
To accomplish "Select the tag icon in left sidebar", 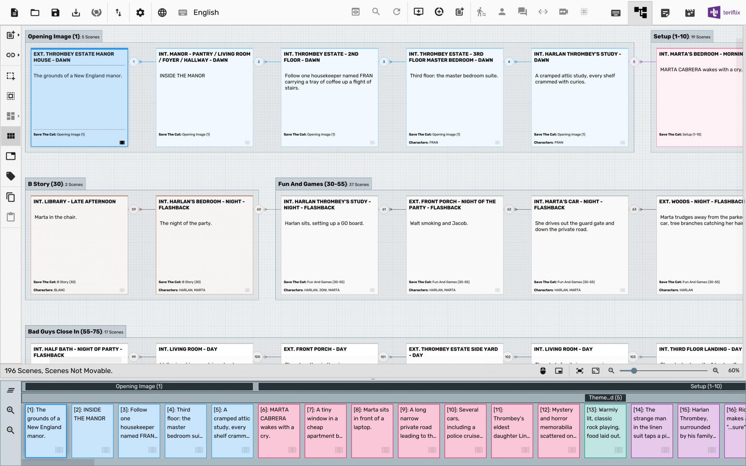I will click(11, 176).
